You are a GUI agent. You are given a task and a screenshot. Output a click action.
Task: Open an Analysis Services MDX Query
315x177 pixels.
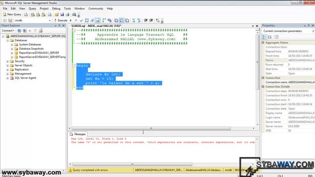point(32,14)
